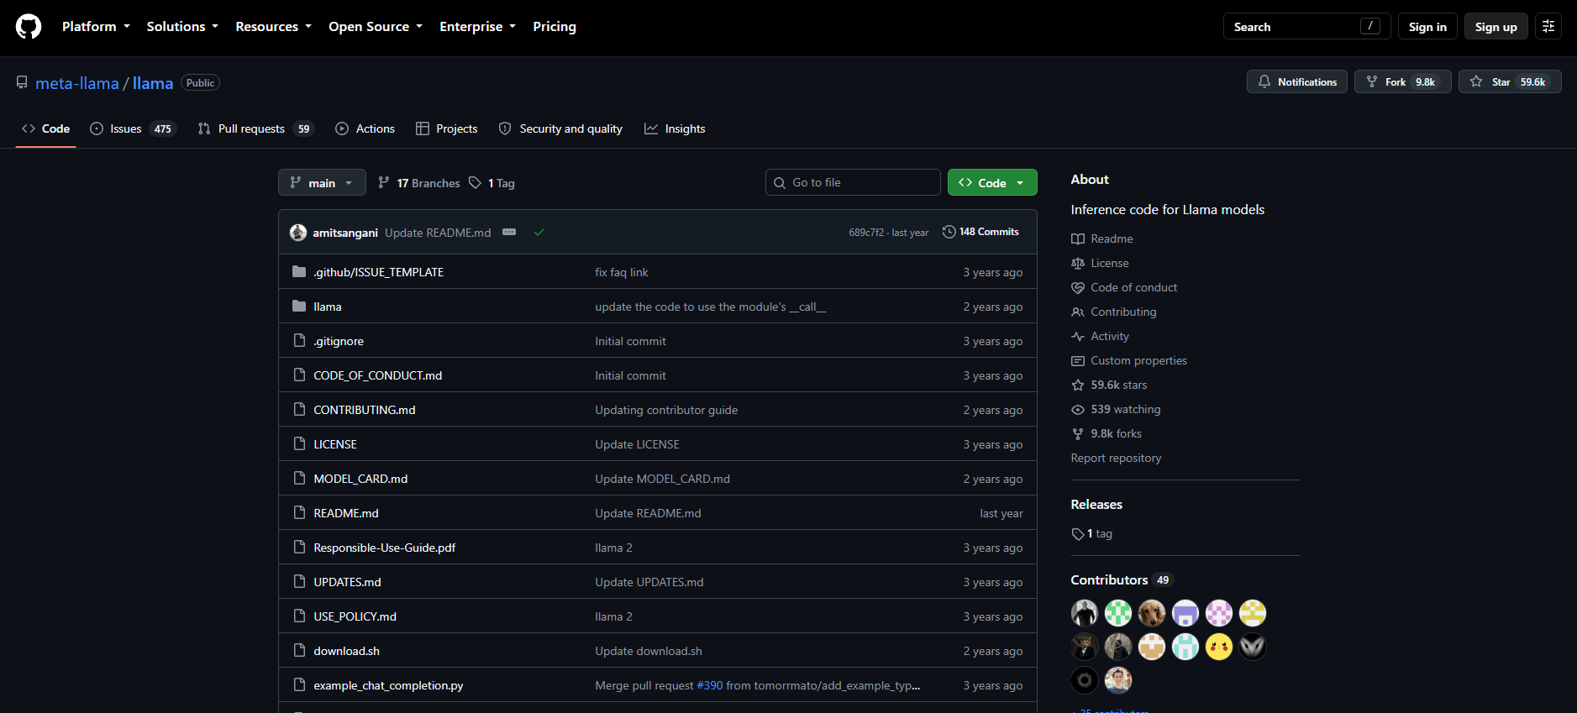Click the Sign up button
The height and width of the screenshot is (713, 1577).
pyautogui.click(x=1496, y=27)
